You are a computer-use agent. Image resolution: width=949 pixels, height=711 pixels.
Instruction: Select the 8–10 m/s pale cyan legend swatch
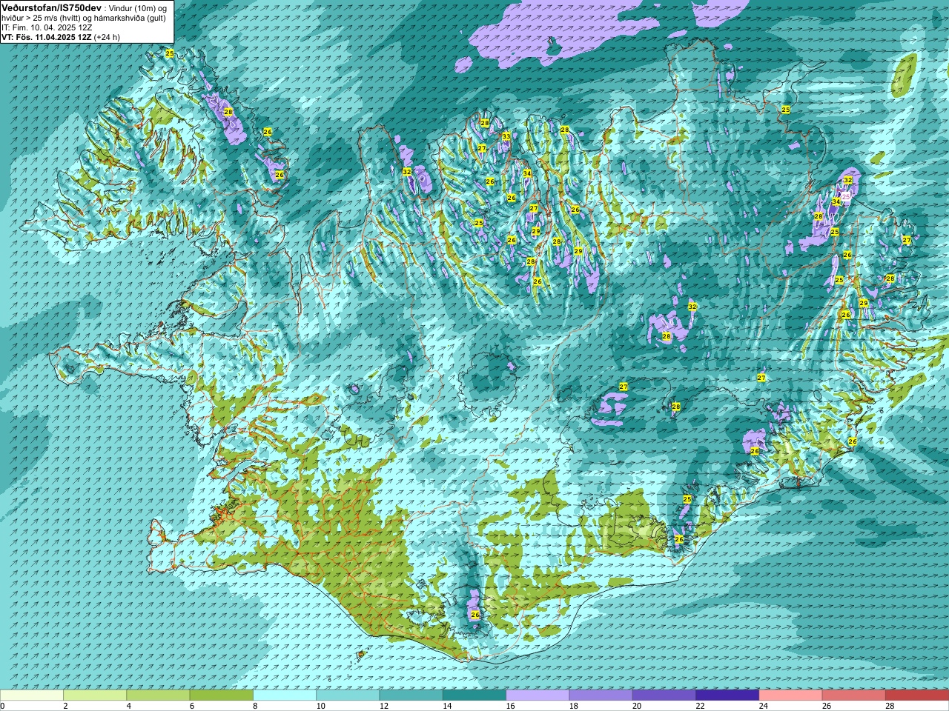[285, 695]
